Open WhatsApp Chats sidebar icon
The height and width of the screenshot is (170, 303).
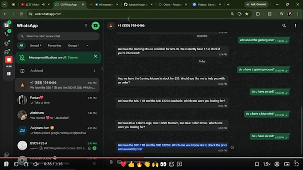(x=6, y=25)
